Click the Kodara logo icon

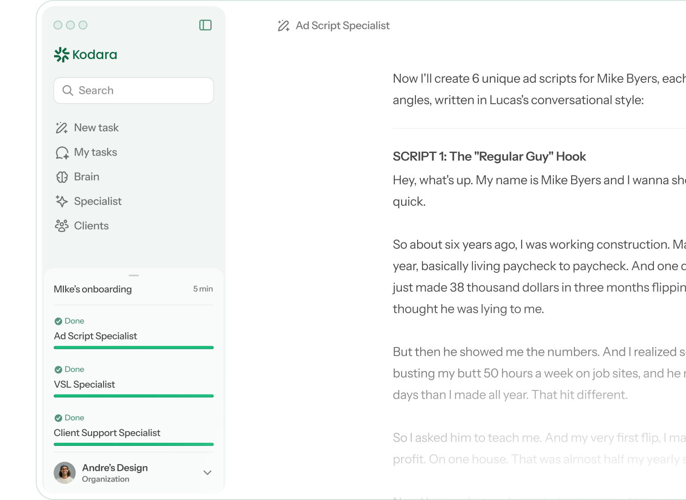click(62, 55)
